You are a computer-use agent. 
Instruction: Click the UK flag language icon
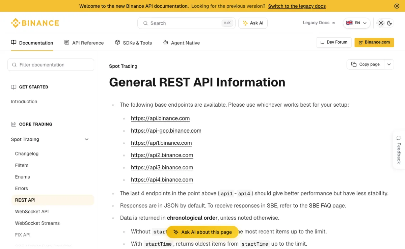point(349,23)
